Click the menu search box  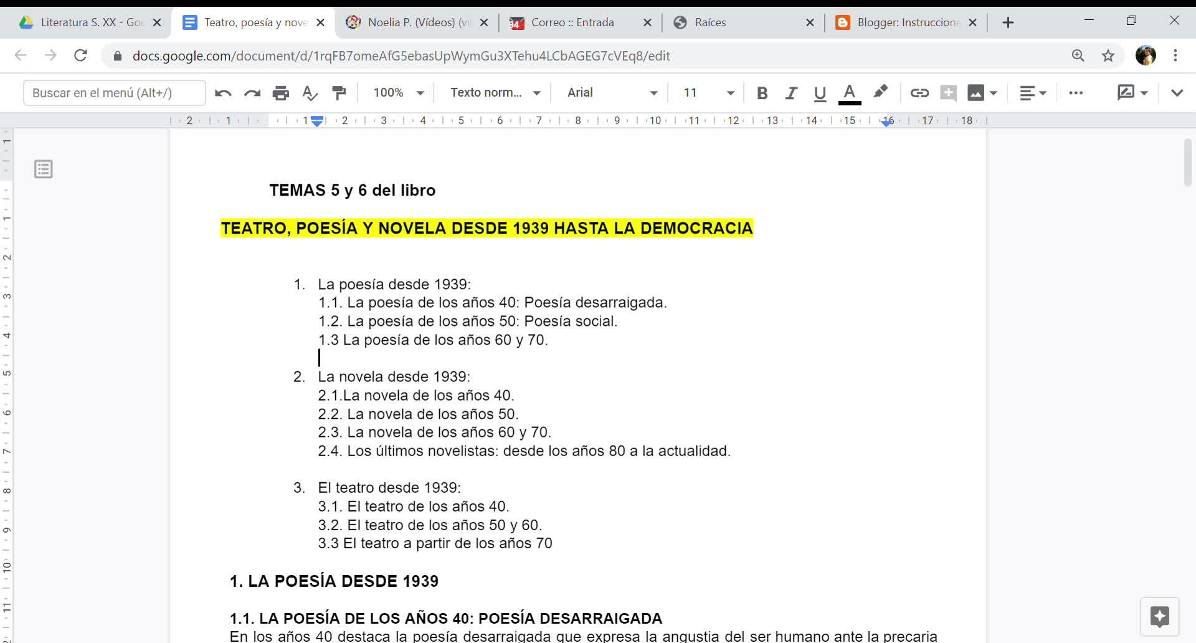coord(115,93)
